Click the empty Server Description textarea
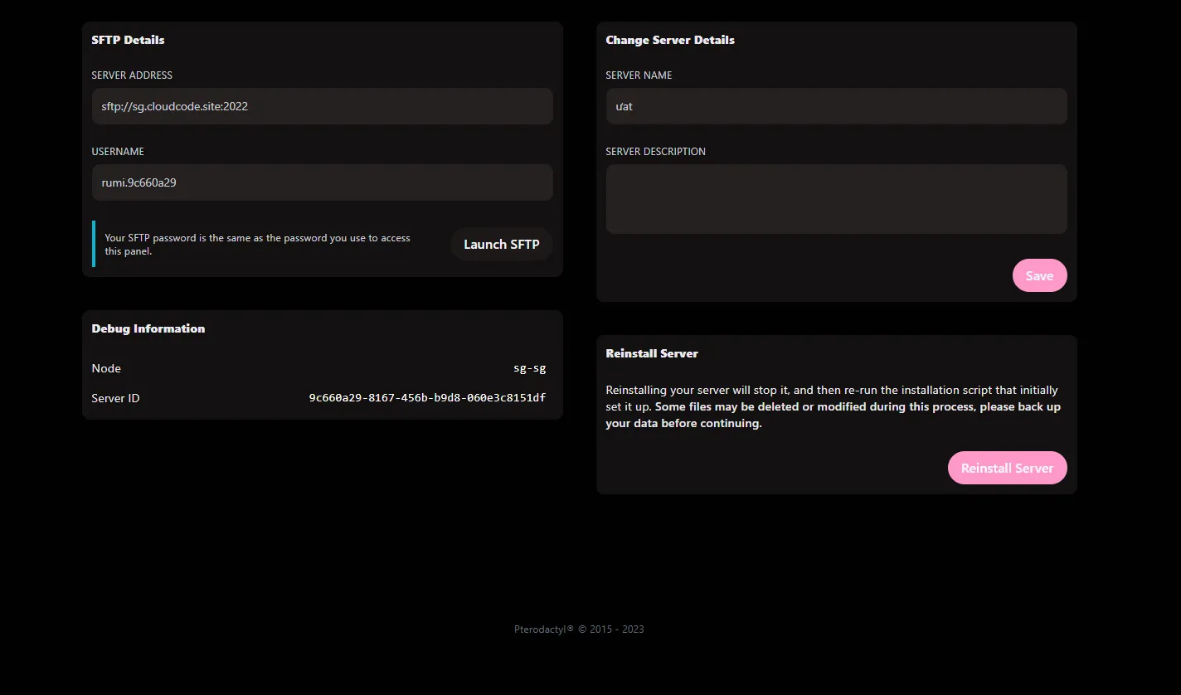Viewport: 1181px width, 695px height. [836, 198]
